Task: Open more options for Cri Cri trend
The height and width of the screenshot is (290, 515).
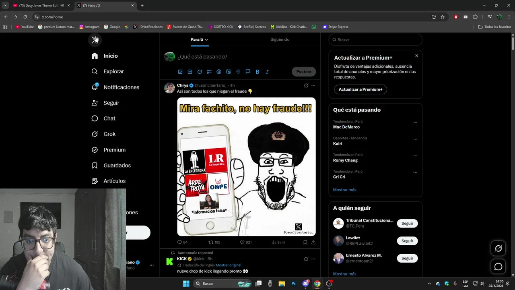Action: pos(415,172)
